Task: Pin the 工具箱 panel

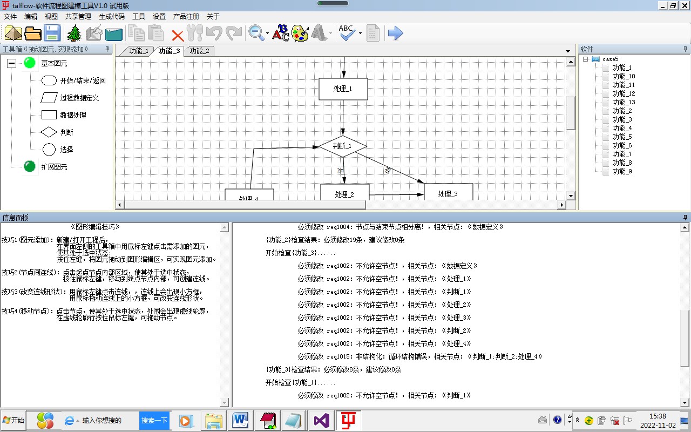Action: [107, 49]
